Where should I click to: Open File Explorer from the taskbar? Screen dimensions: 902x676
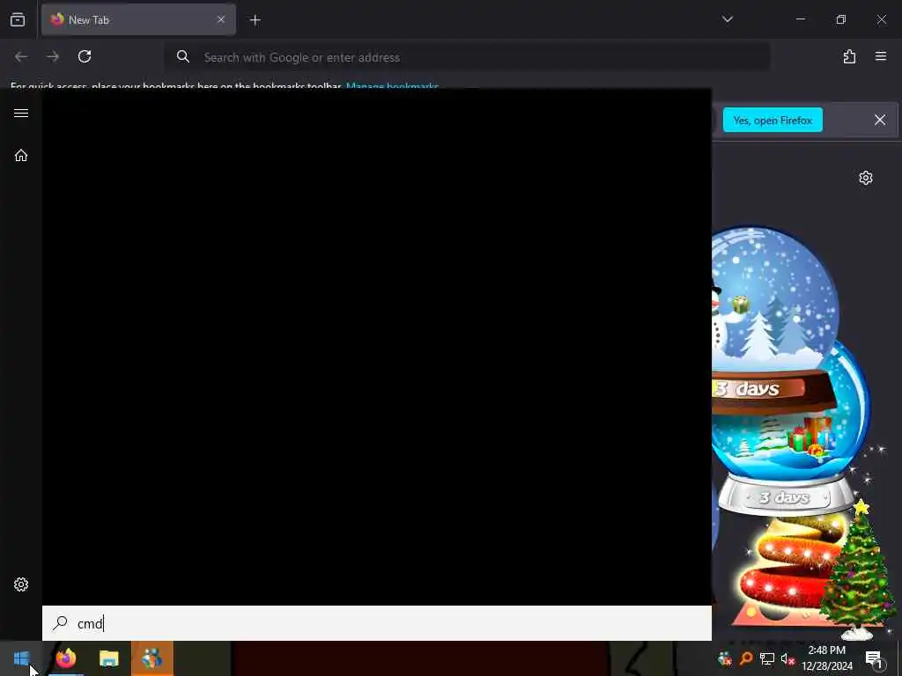click(x=108, y=658)
